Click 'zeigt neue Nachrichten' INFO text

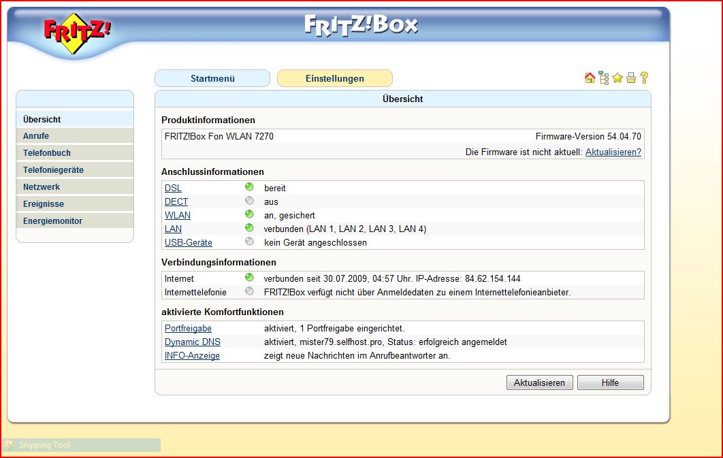(x=357, y=356)
